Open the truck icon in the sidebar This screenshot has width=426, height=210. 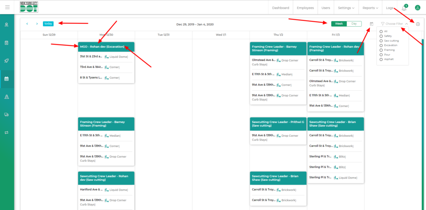point(7,114)
